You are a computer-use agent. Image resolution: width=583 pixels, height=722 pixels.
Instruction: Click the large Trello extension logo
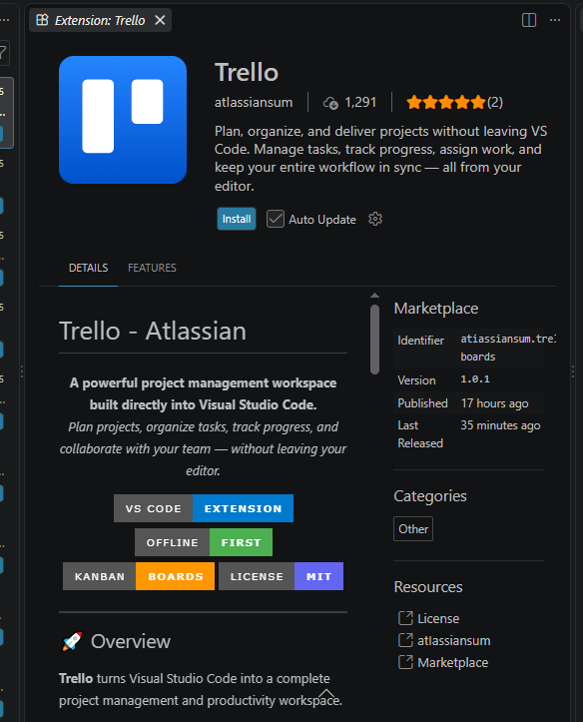click(x=123, y=120)
